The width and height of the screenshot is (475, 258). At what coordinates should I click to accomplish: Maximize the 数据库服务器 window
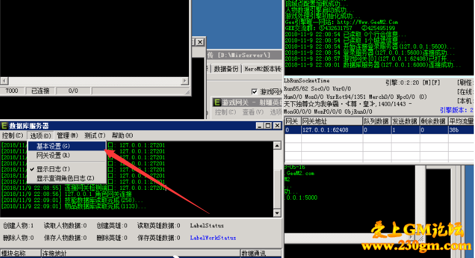click(x=268, y=125)
